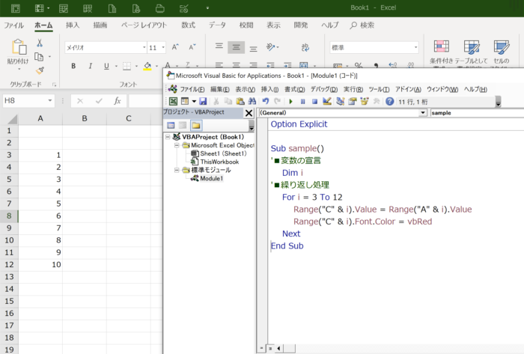Open the yellow fill color button
This screenshot has height=354, width=524.
pos(147,66)
